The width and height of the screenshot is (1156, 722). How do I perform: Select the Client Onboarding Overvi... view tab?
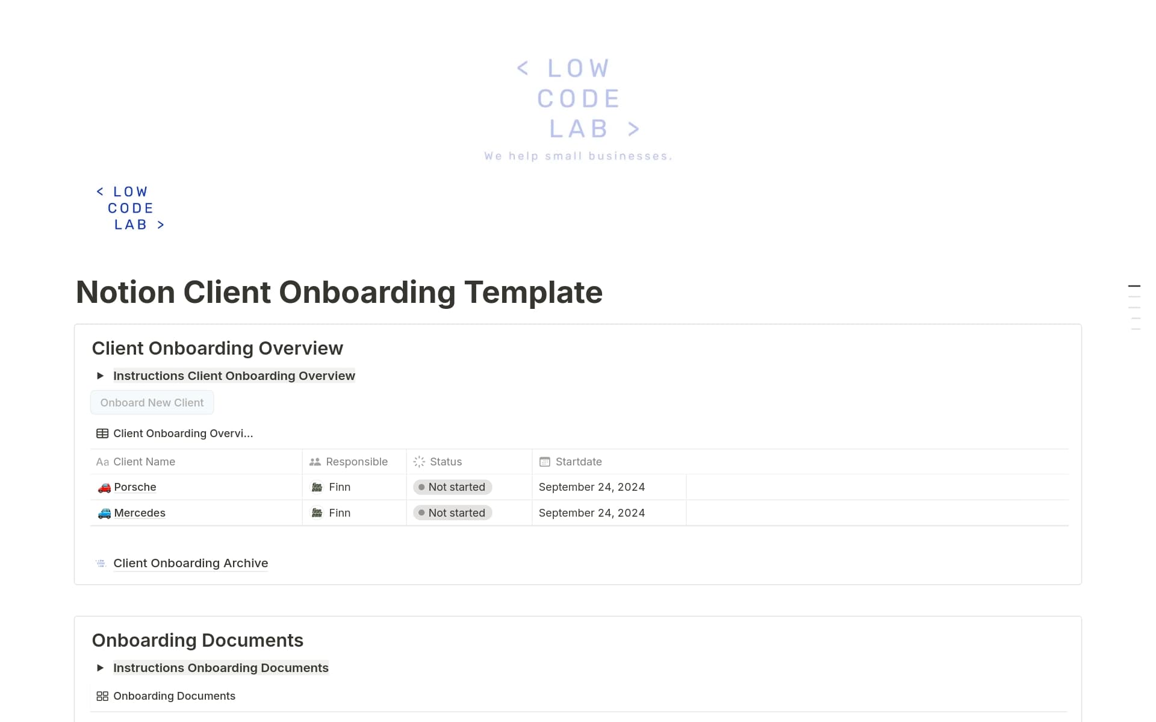coord(182,433)
